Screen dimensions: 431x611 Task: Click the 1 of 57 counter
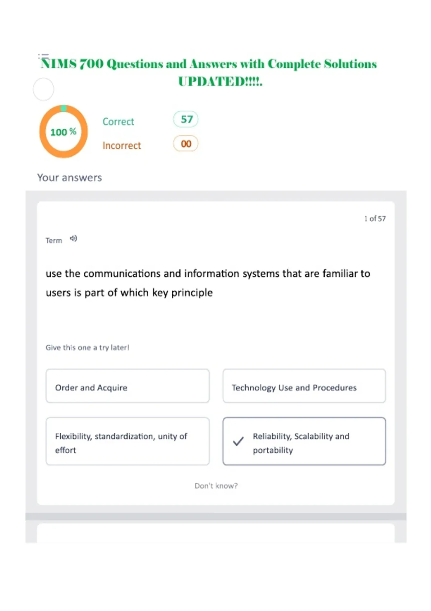tap(375, 219)
